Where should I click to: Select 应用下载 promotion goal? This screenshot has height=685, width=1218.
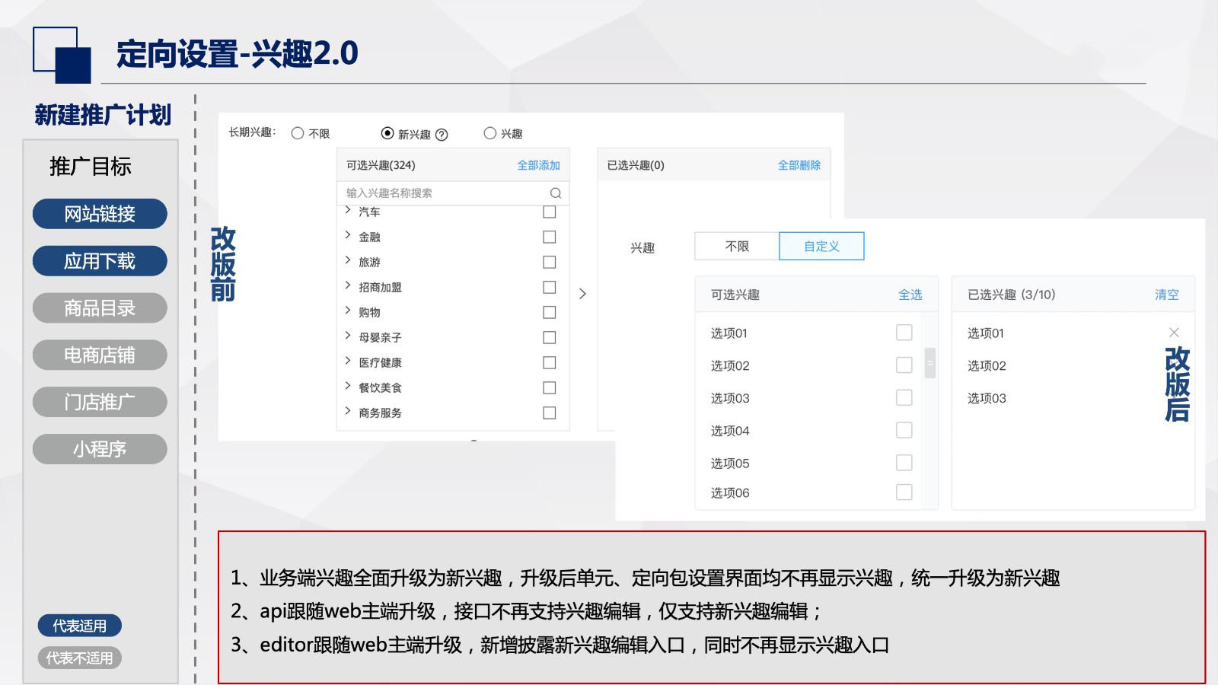[x=100, y=261]
